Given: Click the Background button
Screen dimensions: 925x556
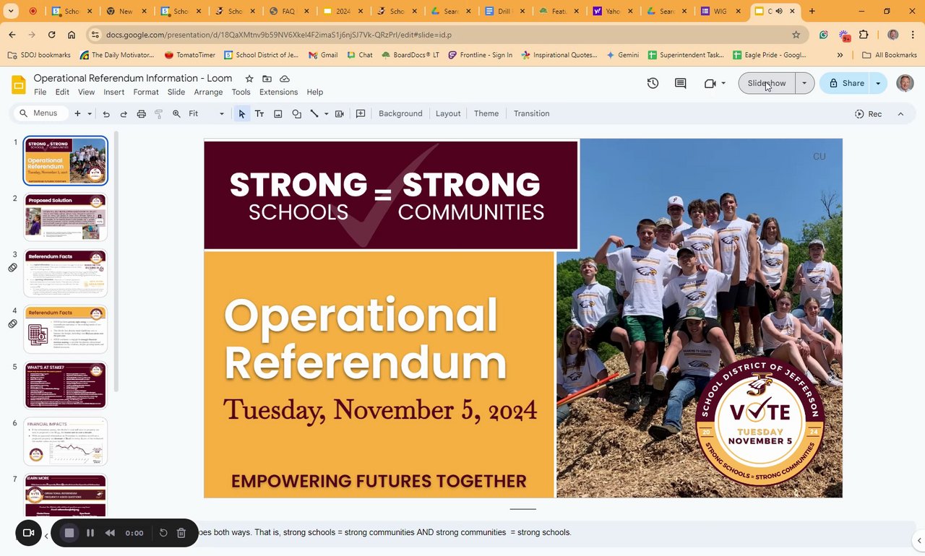Looking at the screenshot, I should point(400,113).
